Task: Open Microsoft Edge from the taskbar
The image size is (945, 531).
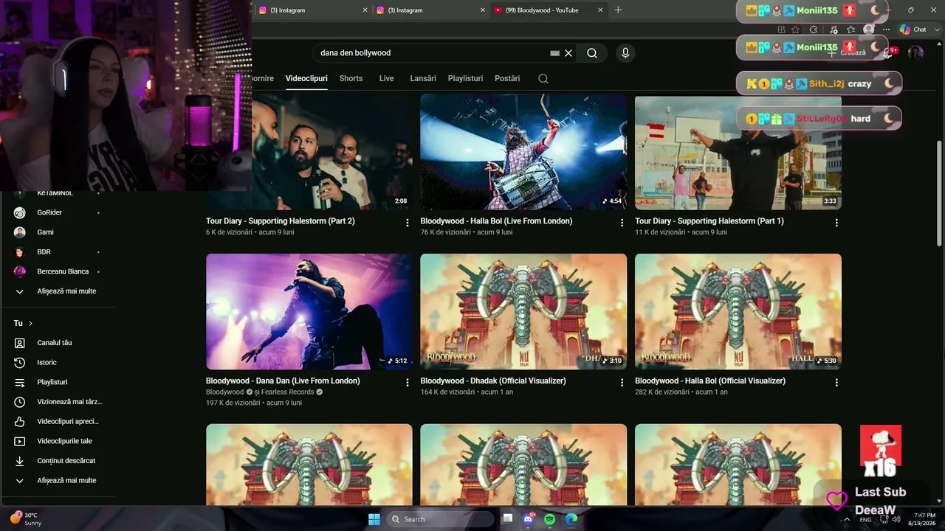Action: (571, 519)
